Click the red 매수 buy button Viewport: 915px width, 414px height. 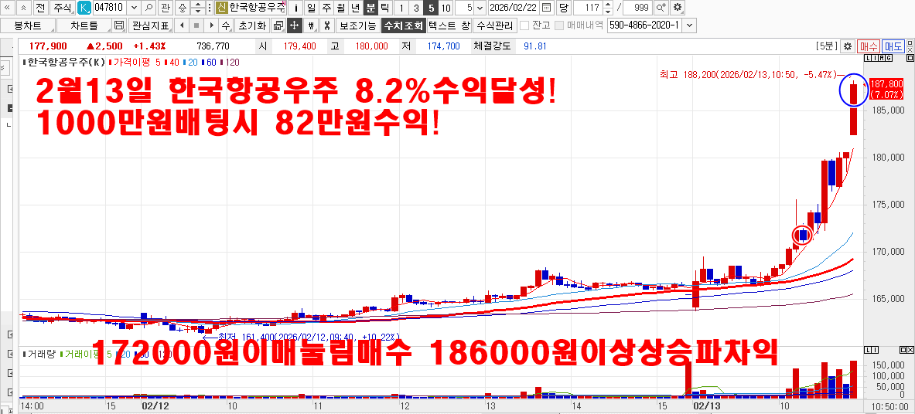point(869,46)
